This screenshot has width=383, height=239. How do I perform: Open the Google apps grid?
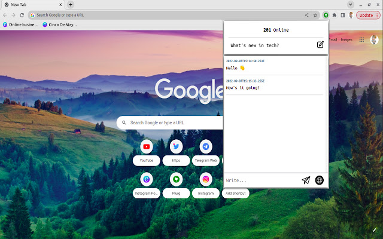click(361, 39)
